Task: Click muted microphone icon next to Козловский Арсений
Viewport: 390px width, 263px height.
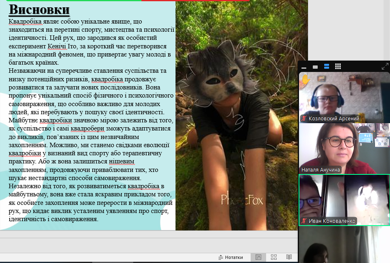Action: pos(304,118)
